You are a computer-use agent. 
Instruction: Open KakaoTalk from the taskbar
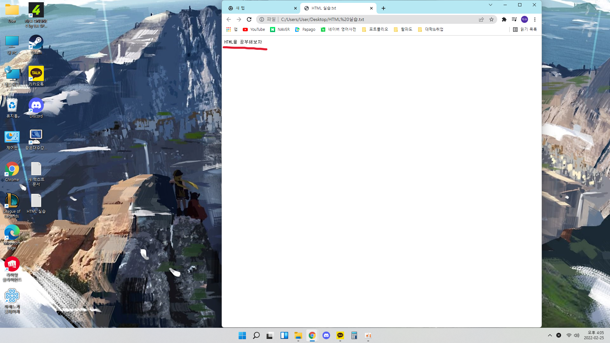[x=340, y=335]
